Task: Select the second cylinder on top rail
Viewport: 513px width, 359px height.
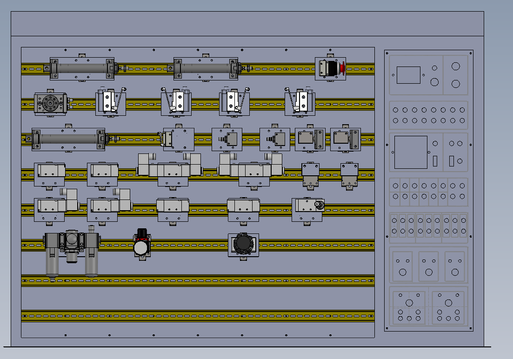Action: (206, 68)
